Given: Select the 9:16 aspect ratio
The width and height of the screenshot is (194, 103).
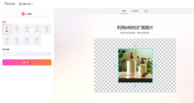Looking at the screenshot, I should 37,29.
